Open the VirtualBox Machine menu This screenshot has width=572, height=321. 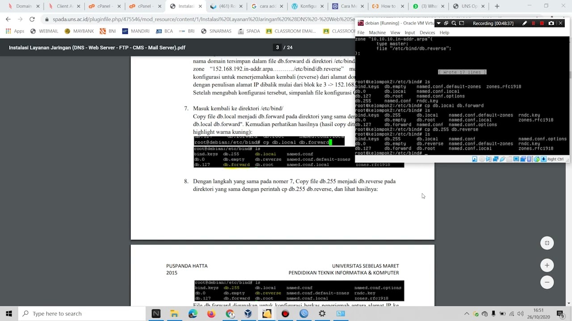pyautogui.click(x=377, y=33)
